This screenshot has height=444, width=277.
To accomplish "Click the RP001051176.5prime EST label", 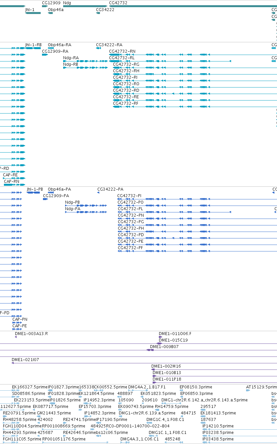I will pyautogui.click(x=64, y=439).
